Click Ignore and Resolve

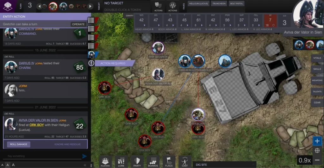tap(67, 144)
